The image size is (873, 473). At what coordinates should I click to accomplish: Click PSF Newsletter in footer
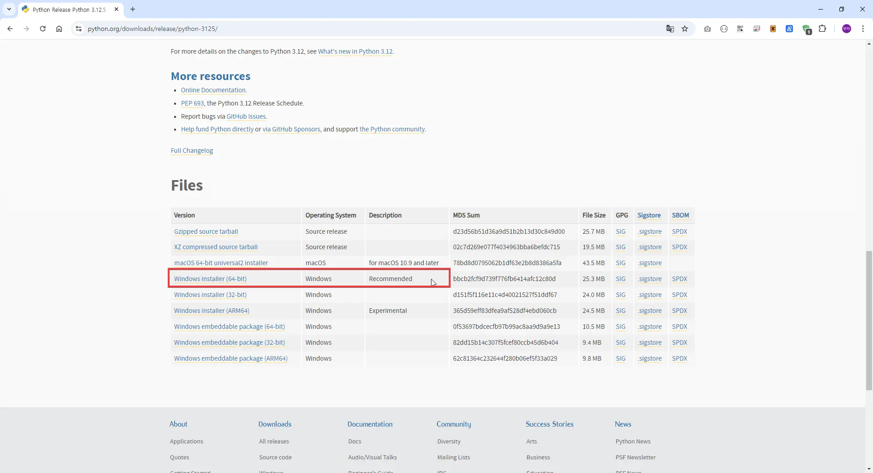pyautogui.click(x=635, y=457)
